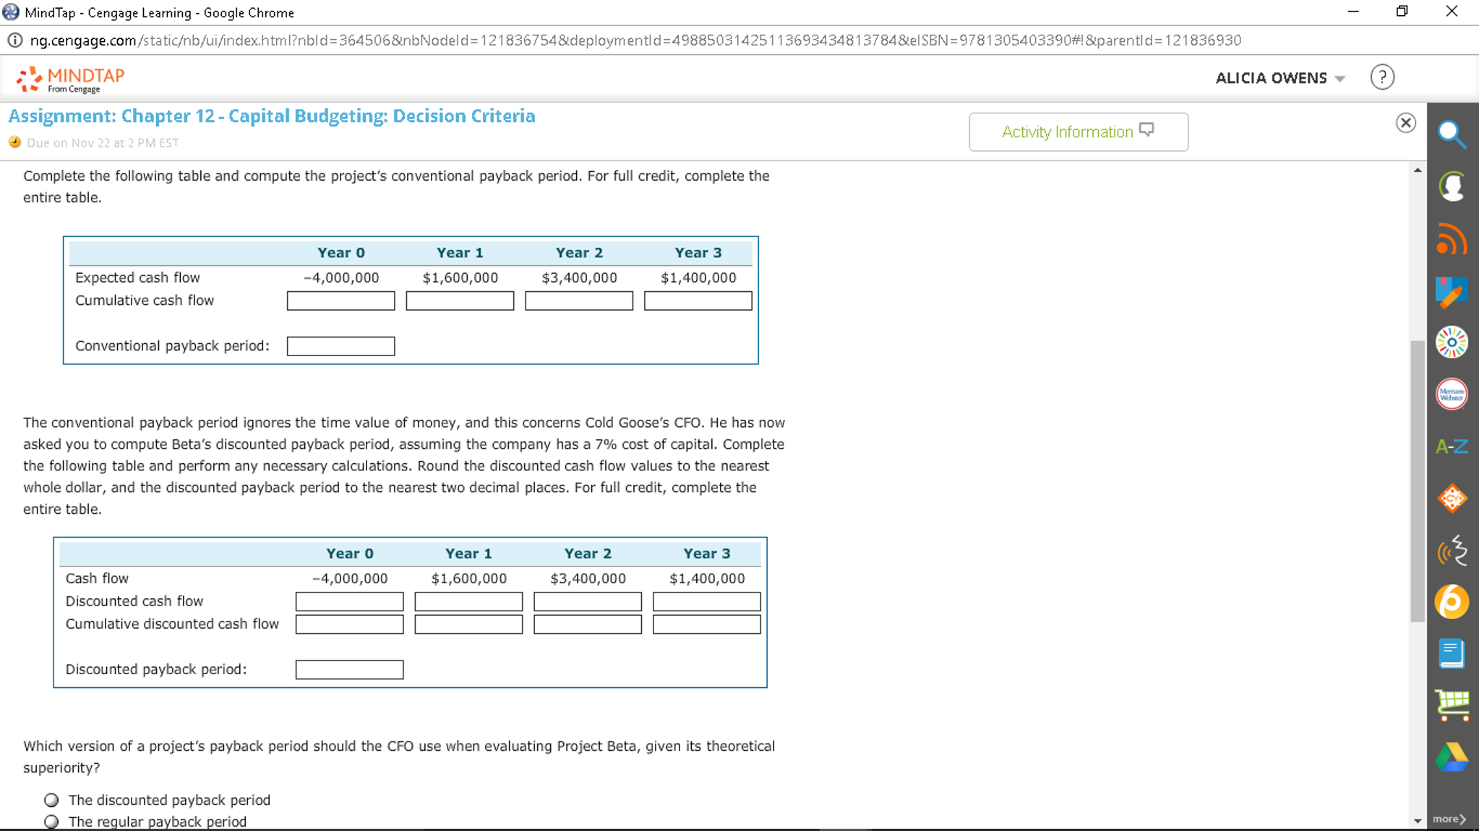Open the highlighter notes icon in sidebar
Image resolution: width=1479 pixels, height=831 pixels.
coord(1452,292)
